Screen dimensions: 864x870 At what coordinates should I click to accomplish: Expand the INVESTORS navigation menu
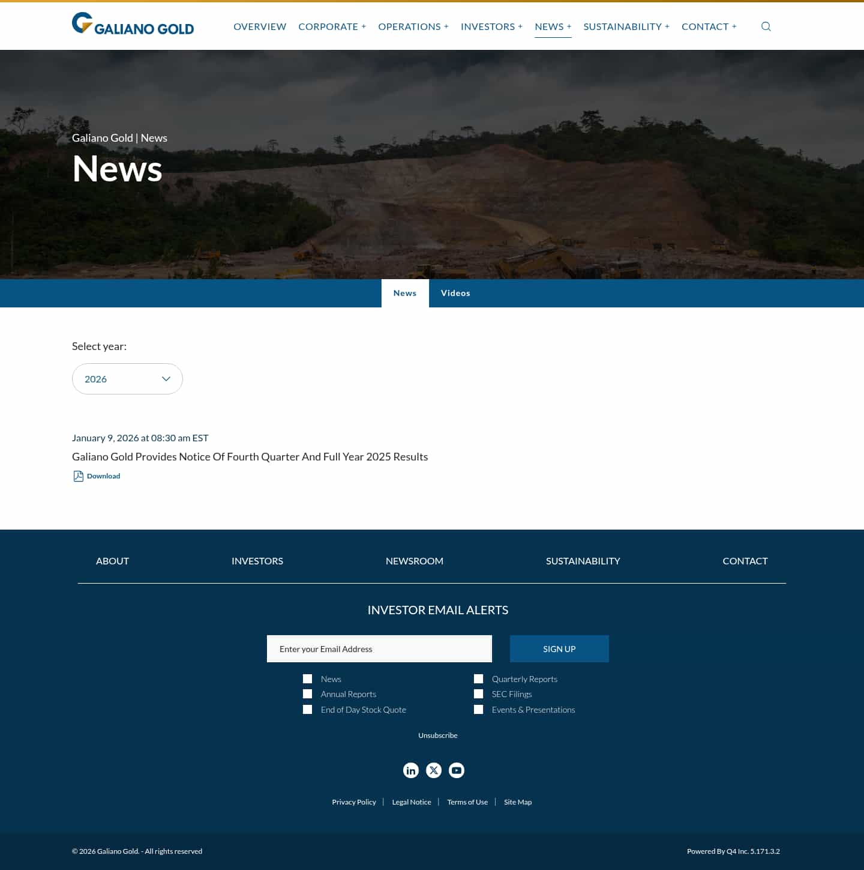tap(488, 26)
